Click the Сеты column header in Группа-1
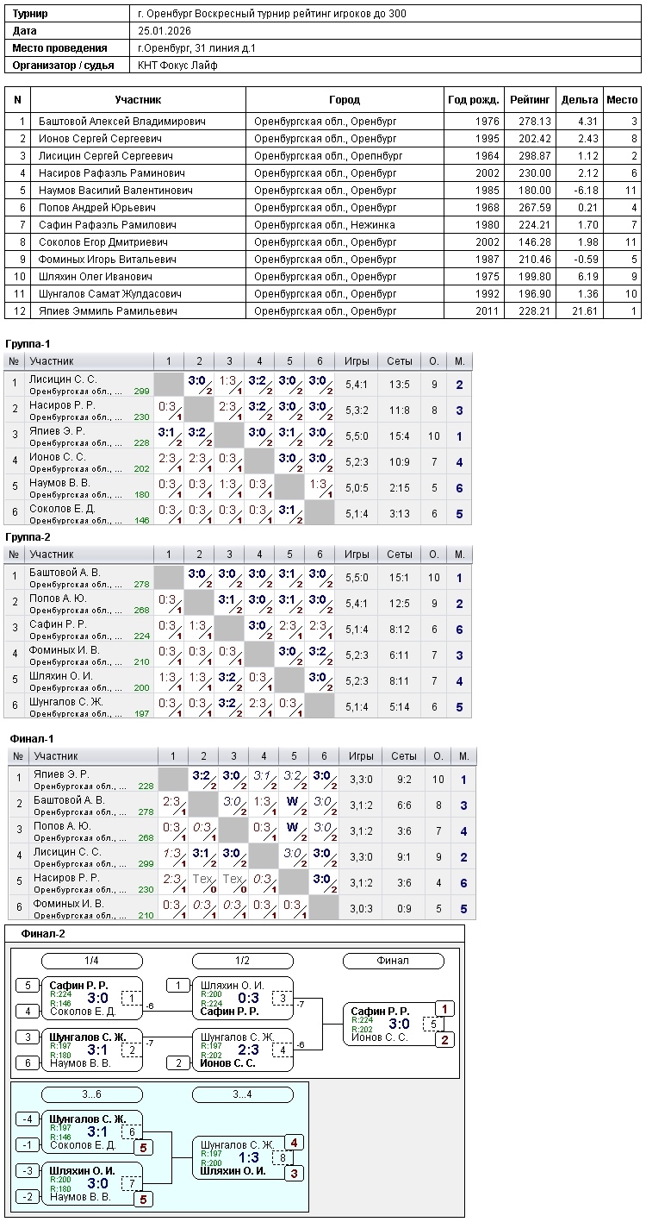The width and height of the screenshot is (646, 1222). point(400,361)
